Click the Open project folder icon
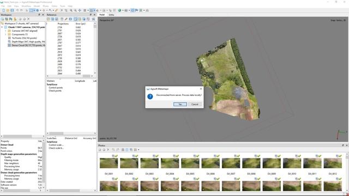This screenshot has width=349, height=196. tap(8, 10)
